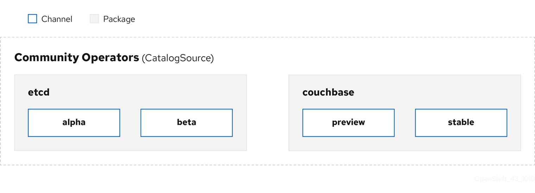
Task: Click the blue Channel legend square
Action: pyautogui.click(x=32, y=19)
